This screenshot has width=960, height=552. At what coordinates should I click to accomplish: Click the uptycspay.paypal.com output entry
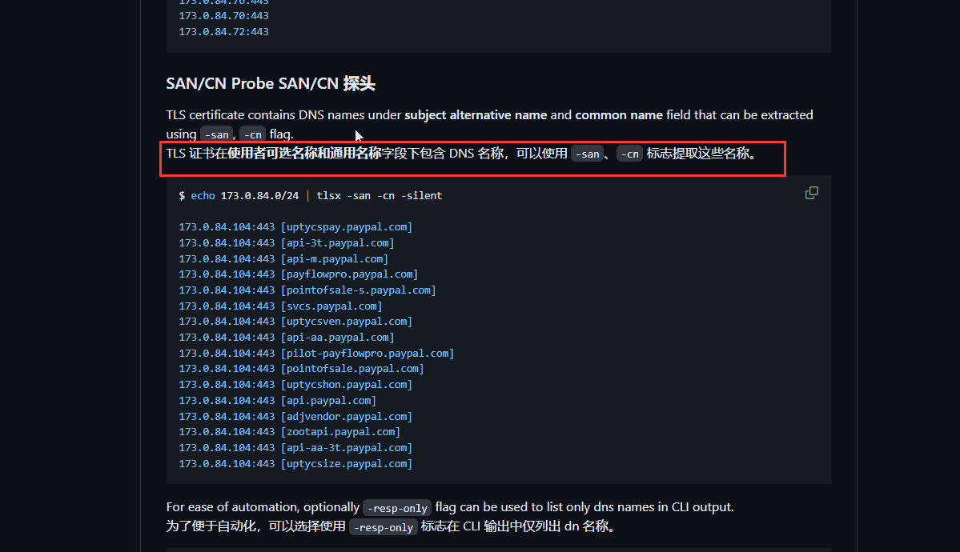click(346, 227)
